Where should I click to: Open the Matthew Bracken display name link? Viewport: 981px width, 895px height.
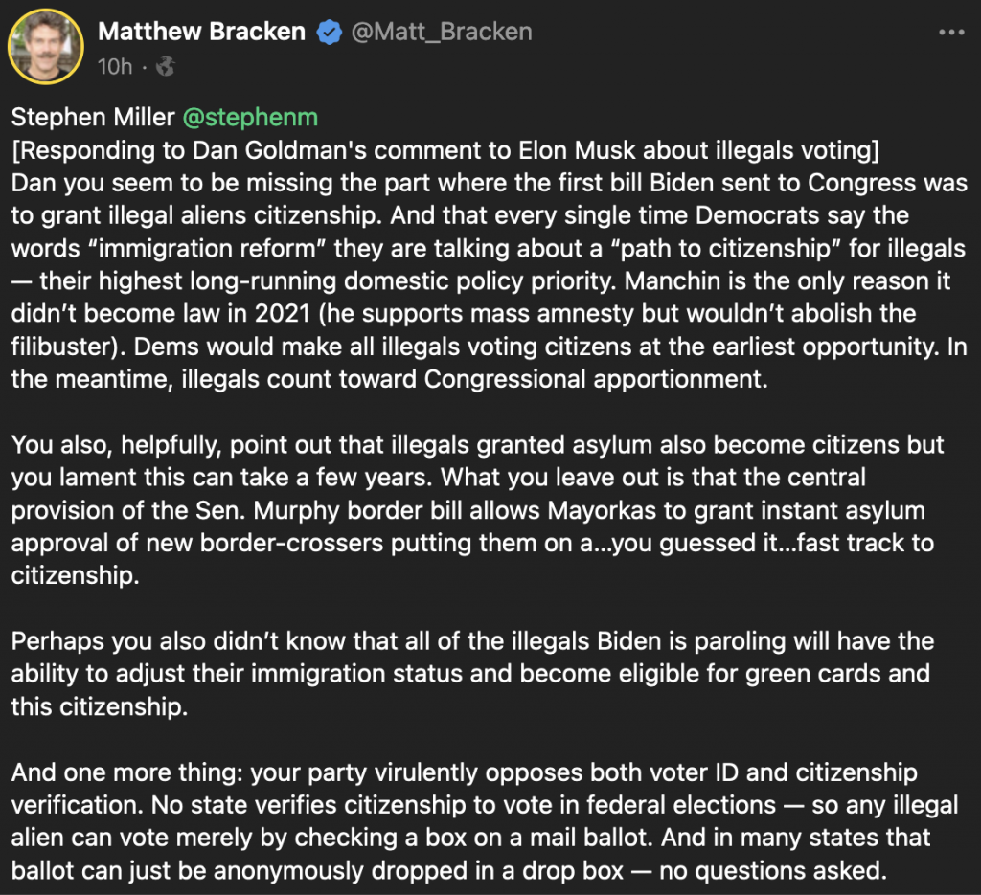[201, 33]
